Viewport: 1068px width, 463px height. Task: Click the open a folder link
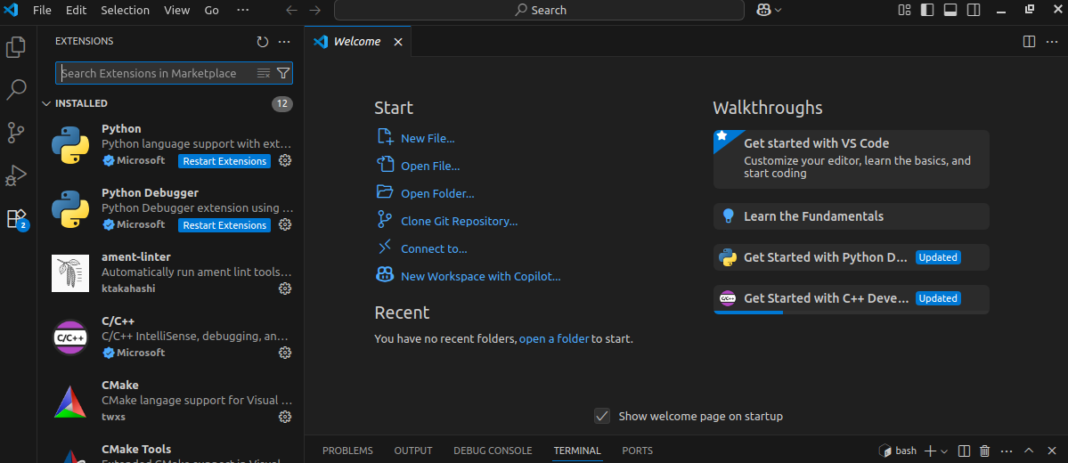point(554,338)
